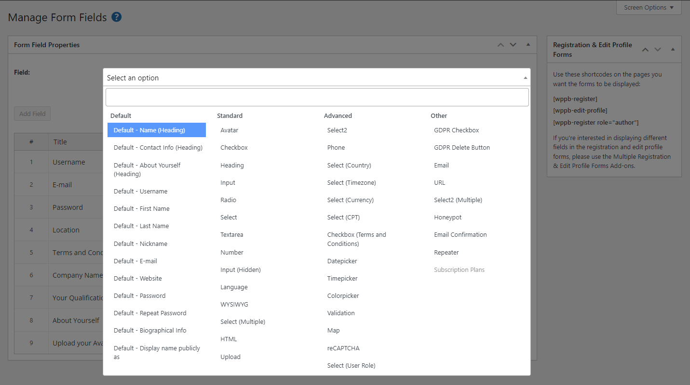The width and height of the screenshot is (690, 385).
Task: Click the dropdown search input field
Action: 317,97
